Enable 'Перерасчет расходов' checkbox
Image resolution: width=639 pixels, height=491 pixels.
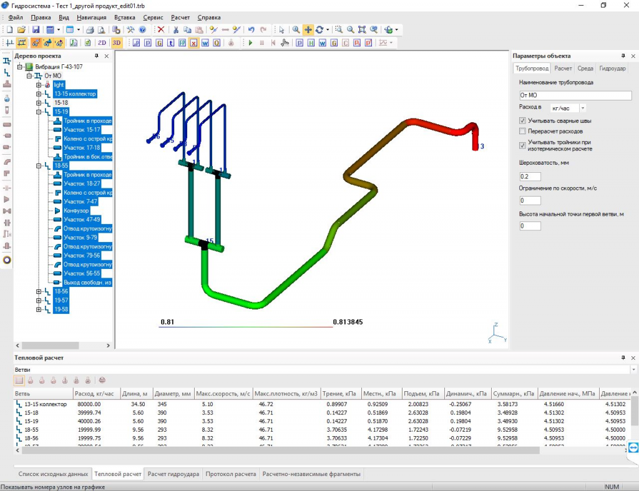click(523, 132)
